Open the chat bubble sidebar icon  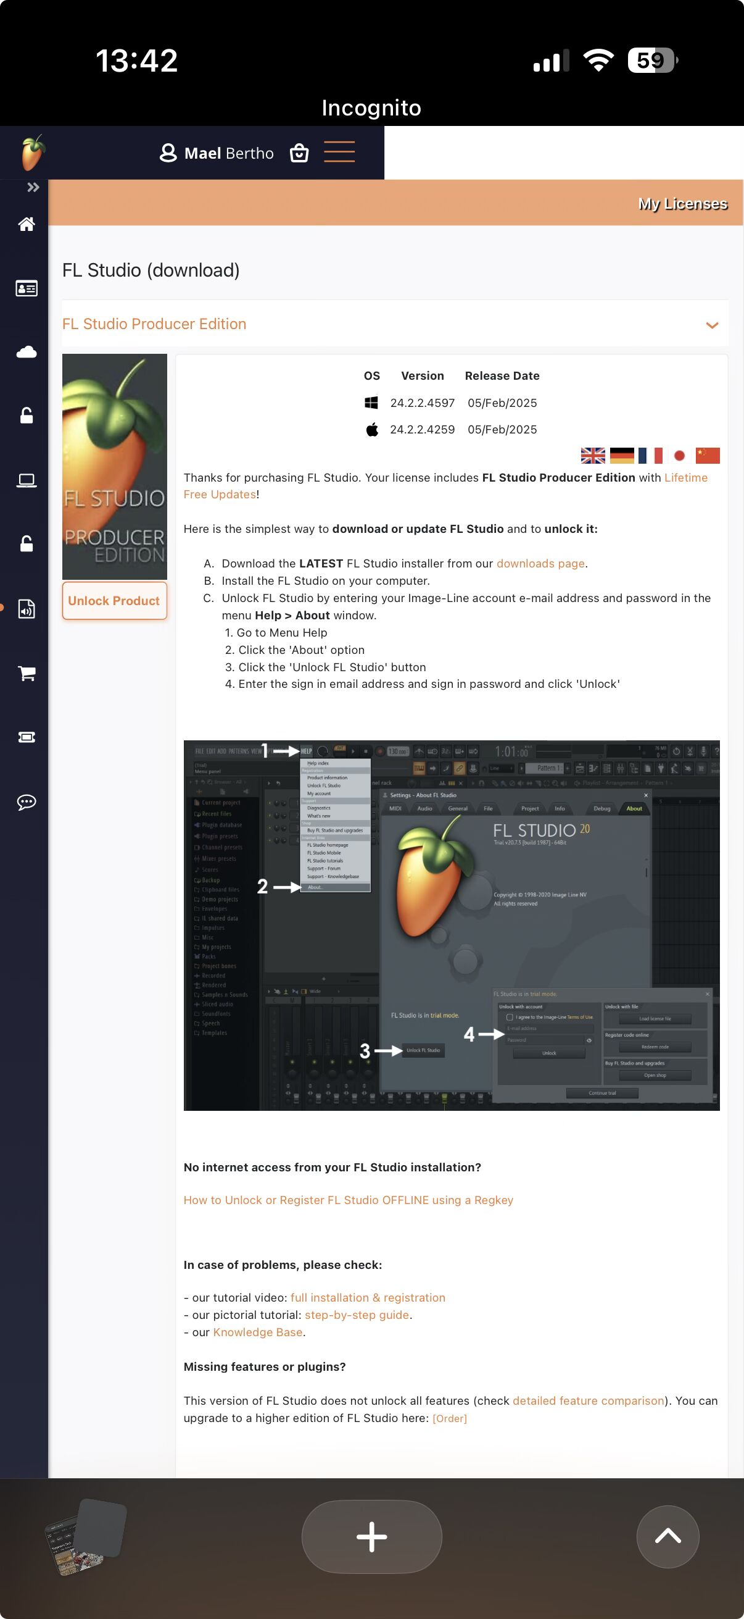27,802
